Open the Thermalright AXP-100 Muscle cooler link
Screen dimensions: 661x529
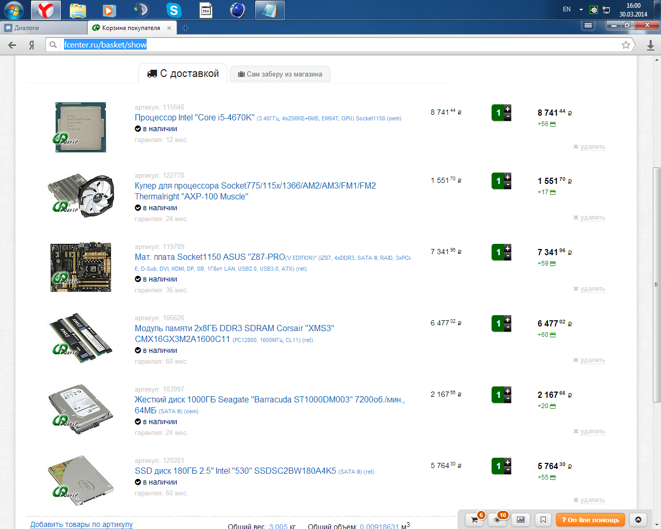[x=255, y=191]
